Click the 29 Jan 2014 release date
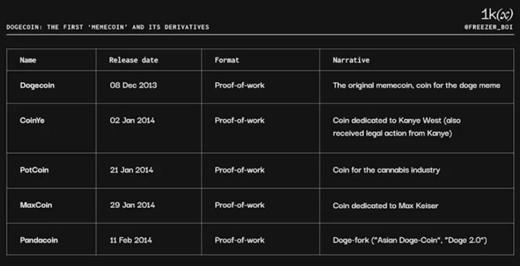The image size is (520, 266). 132,205
